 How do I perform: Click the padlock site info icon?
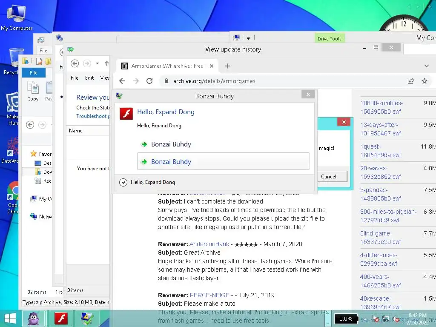point(166,81)
